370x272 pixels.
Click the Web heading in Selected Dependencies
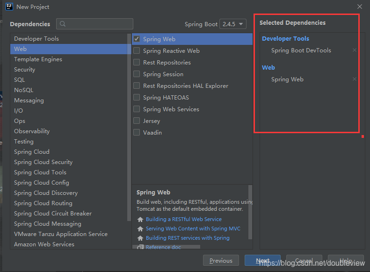pos(268,67)
